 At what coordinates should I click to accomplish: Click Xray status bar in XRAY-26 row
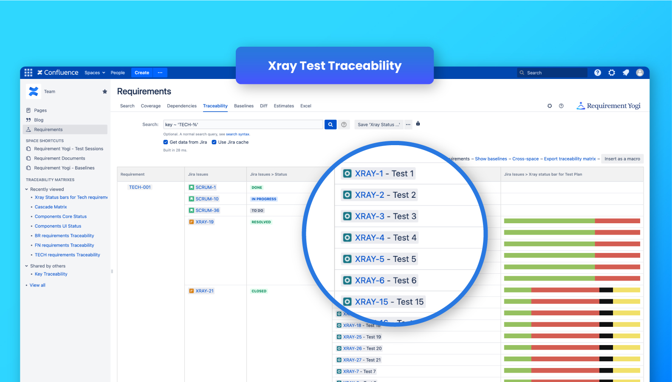[572, 348]
